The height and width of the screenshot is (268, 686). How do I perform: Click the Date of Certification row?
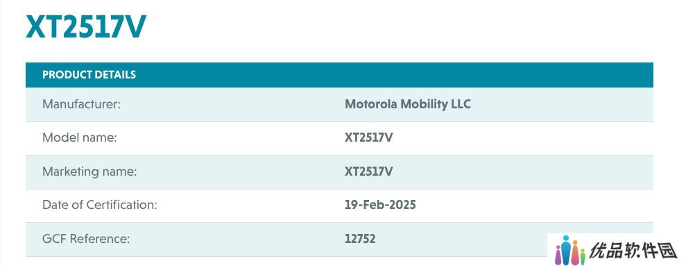tap(339, 206)
